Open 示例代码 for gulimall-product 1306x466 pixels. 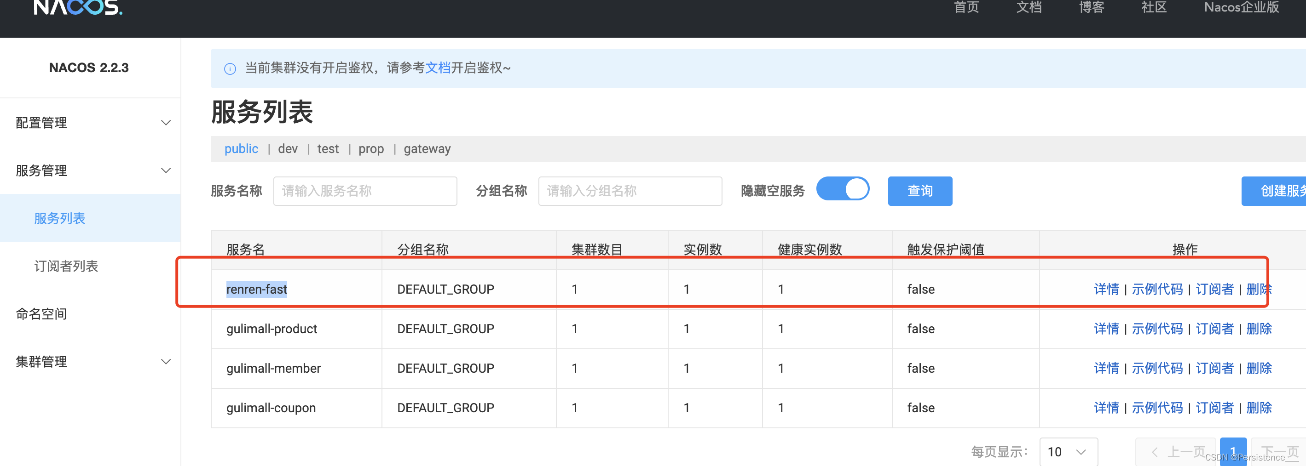pos(1157,329)
